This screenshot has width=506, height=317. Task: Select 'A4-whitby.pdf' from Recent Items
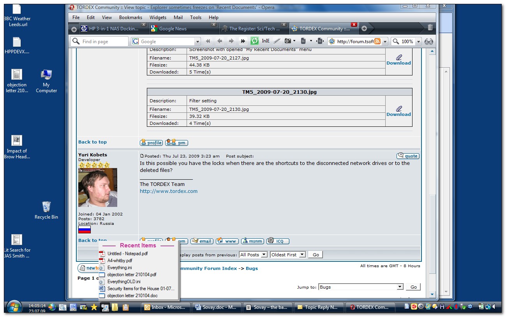120,261
